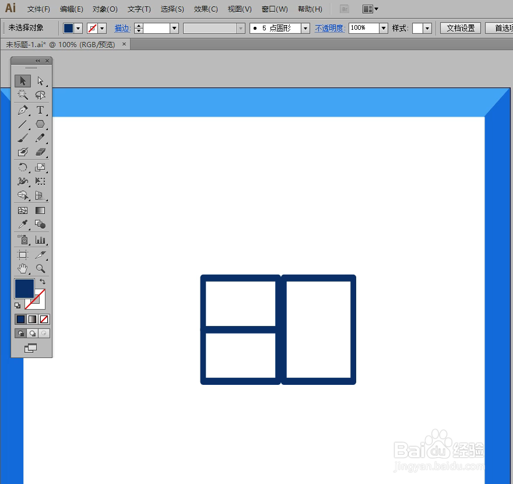Viewport: 513px width, 484px height.
Task: Select the Eyedropper tool
Action: [23, 225]
